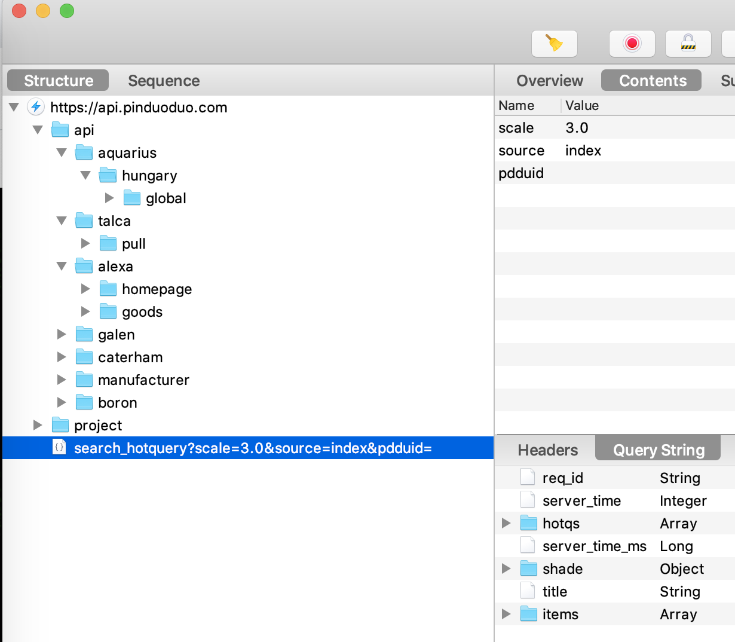Collapse the alexa folder triangle
The image size is (735, 642).
[x=62, y=266]
